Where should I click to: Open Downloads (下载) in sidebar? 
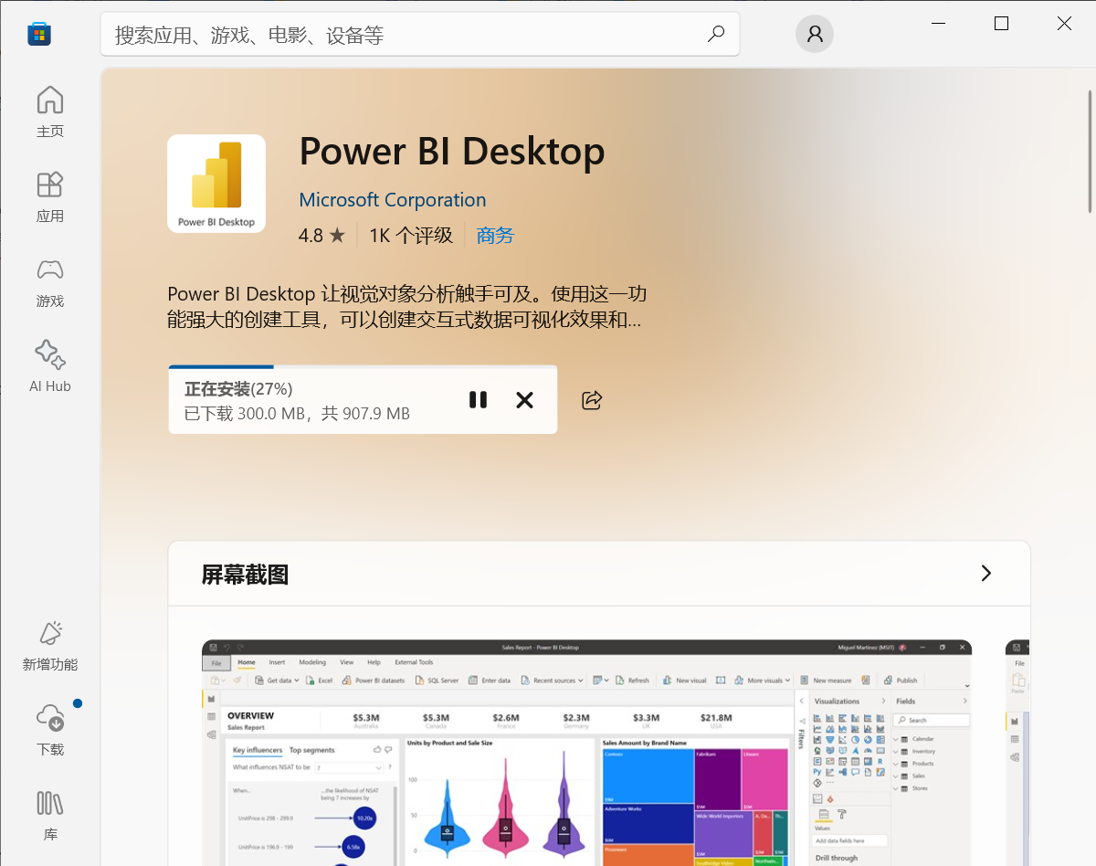tap(50, 731)
